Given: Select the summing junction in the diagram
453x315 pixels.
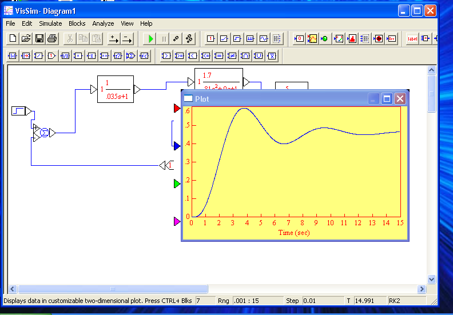Looking at the screenshot, I should (x=45, y=133).
